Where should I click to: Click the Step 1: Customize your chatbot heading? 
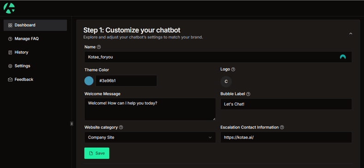click(x=132, y=30)
